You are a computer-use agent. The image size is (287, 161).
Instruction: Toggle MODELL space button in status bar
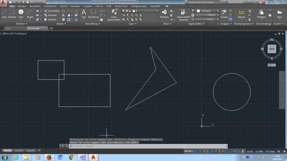click(188, 151)
